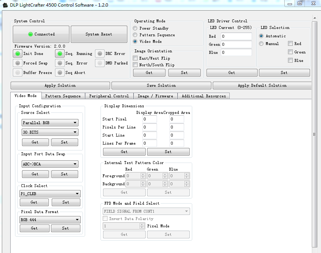
Task: Click the Seq Abort indicator light
Action: click(x=60, y=72)
